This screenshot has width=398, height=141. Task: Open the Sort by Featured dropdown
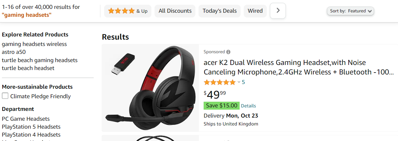click(x=350, y=11)
